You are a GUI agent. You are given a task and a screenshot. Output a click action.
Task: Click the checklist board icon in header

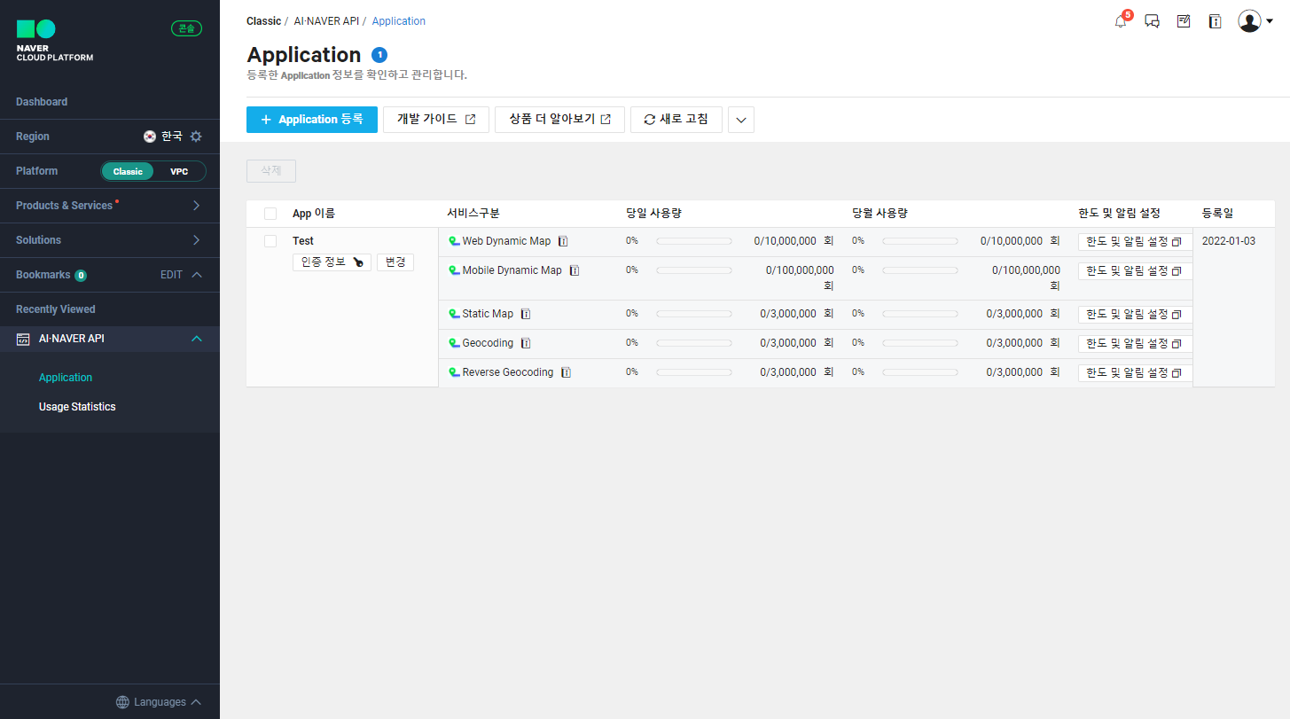(x=1184, y=21)
